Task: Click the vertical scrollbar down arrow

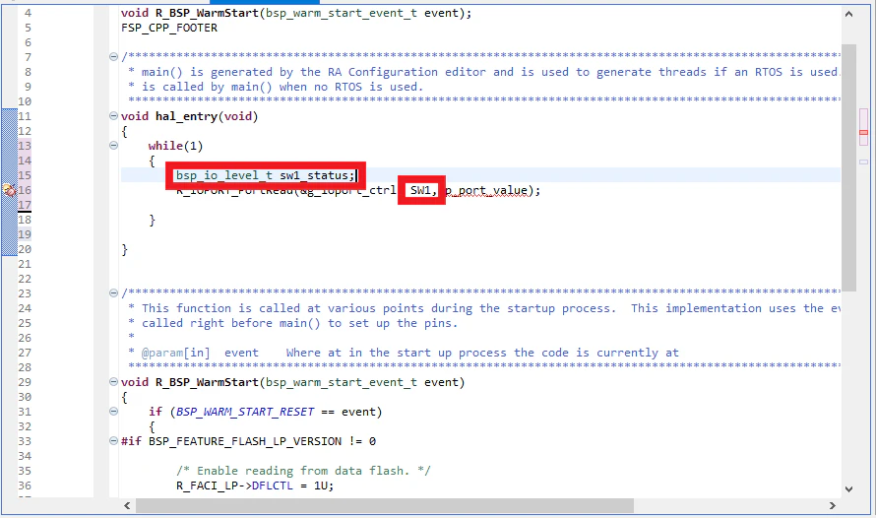Action: click(848, 489)
